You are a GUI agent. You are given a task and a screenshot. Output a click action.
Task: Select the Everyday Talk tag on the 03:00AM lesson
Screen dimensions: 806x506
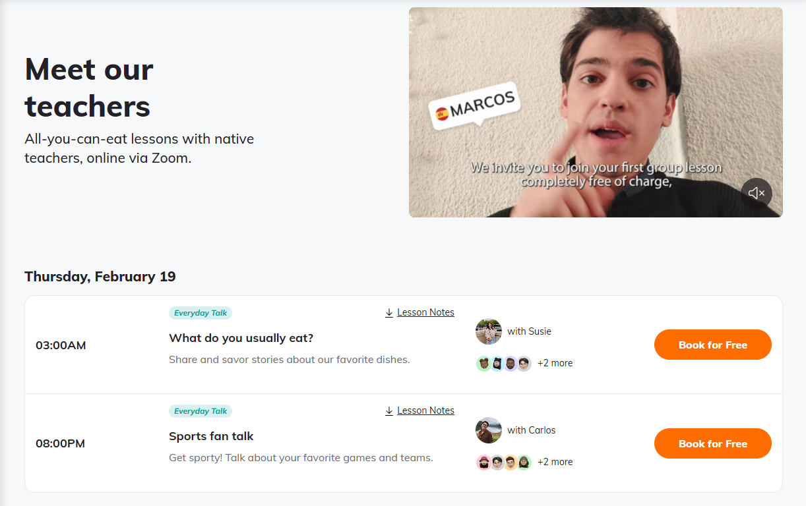(x=201, y=313)
